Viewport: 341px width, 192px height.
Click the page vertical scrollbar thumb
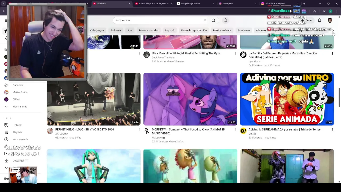click(x=339, y=97)
